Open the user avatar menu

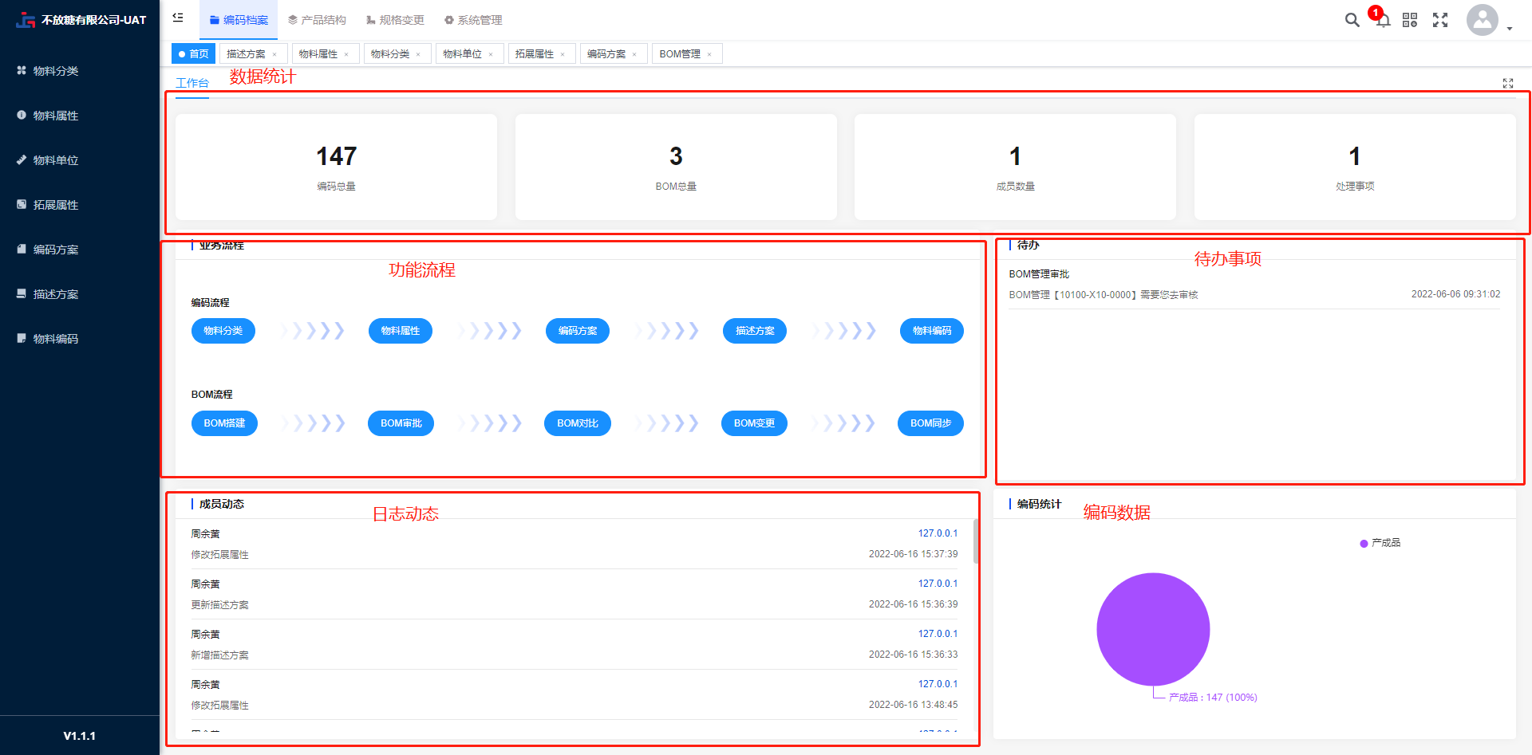[x=1483, y=20]
